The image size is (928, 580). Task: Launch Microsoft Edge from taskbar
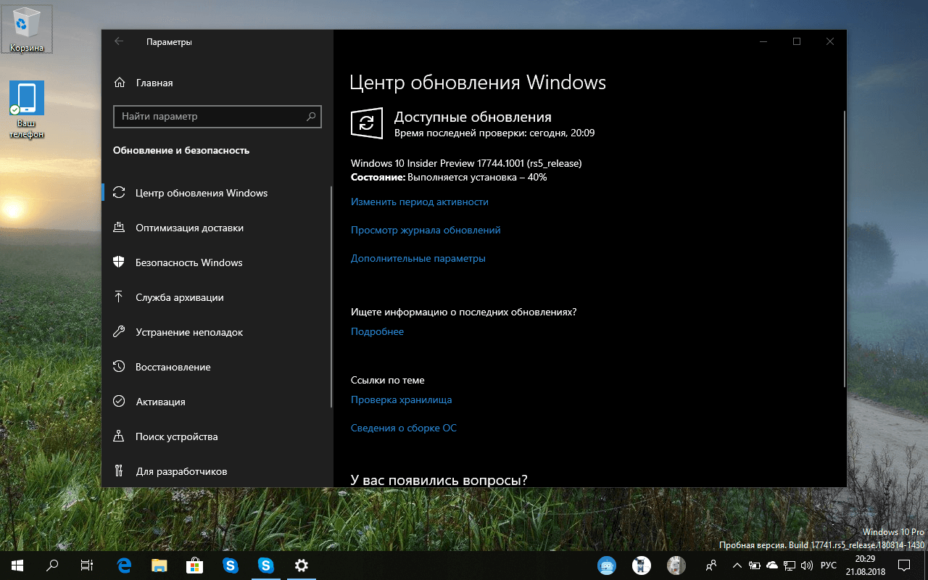(123, 565)
